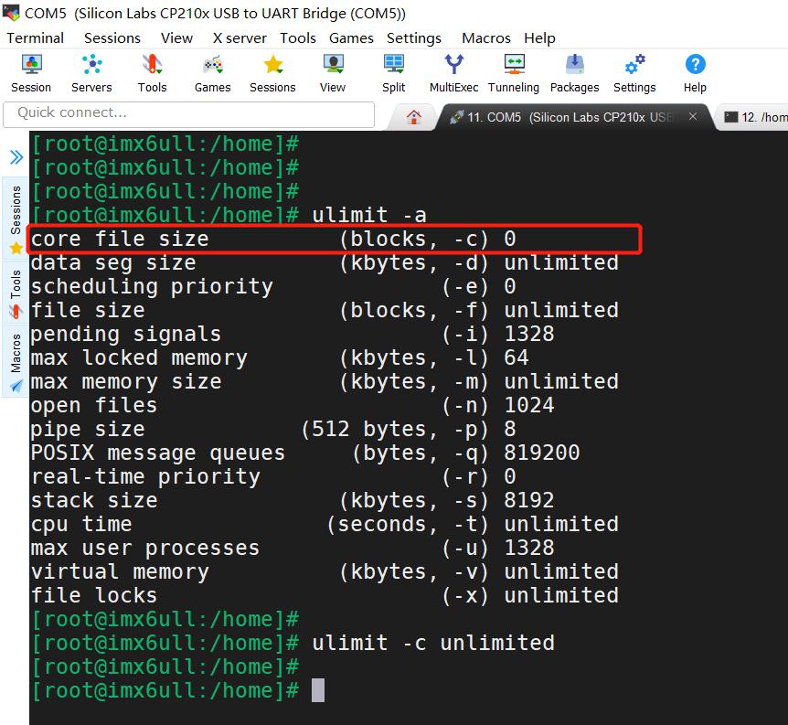Open the Games menu
Screen dimensions: 788x725
351,38
